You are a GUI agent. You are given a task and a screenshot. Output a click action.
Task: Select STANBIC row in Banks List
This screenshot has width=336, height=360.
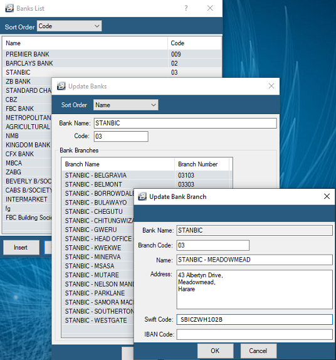tap(112, 72)
